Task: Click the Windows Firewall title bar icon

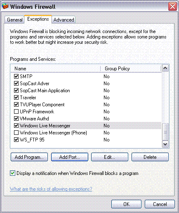Action: [x=5, y=6]
